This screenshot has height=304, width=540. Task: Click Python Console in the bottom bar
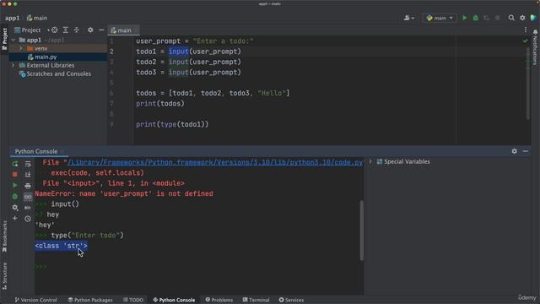coord(174,300)
